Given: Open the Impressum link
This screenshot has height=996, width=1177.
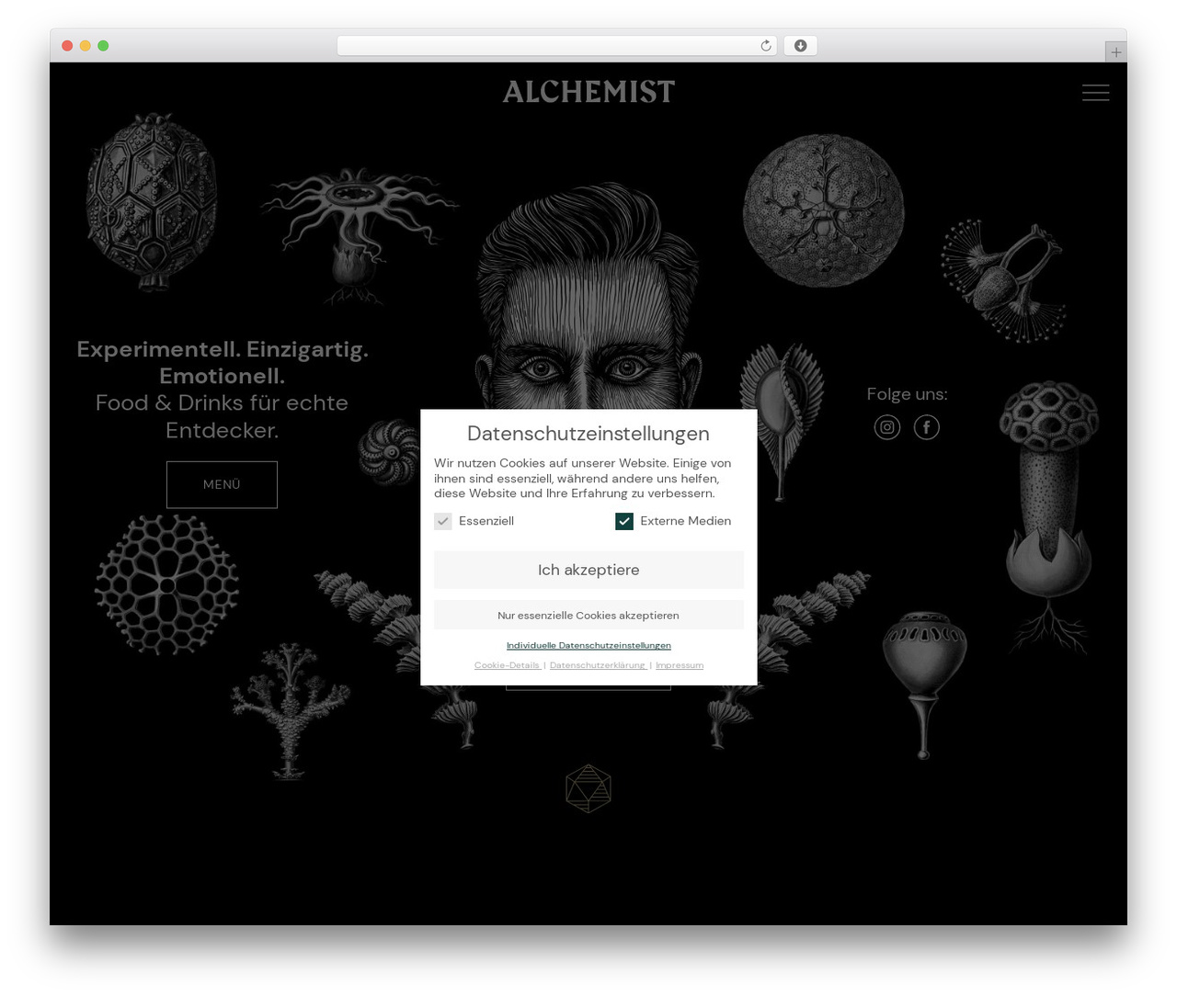Looking at the screenshot, I should 680,665.
